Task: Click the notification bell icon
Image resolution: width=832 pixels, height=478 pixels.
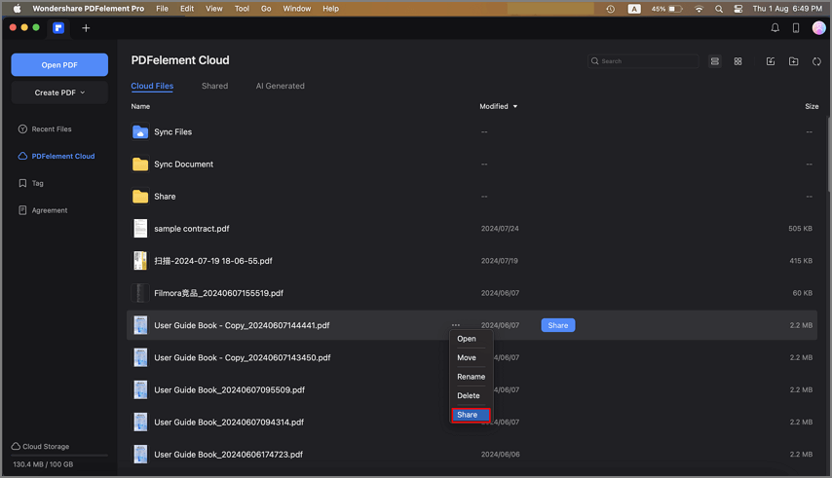Action: pyautogui.click(x=775, y=28)
